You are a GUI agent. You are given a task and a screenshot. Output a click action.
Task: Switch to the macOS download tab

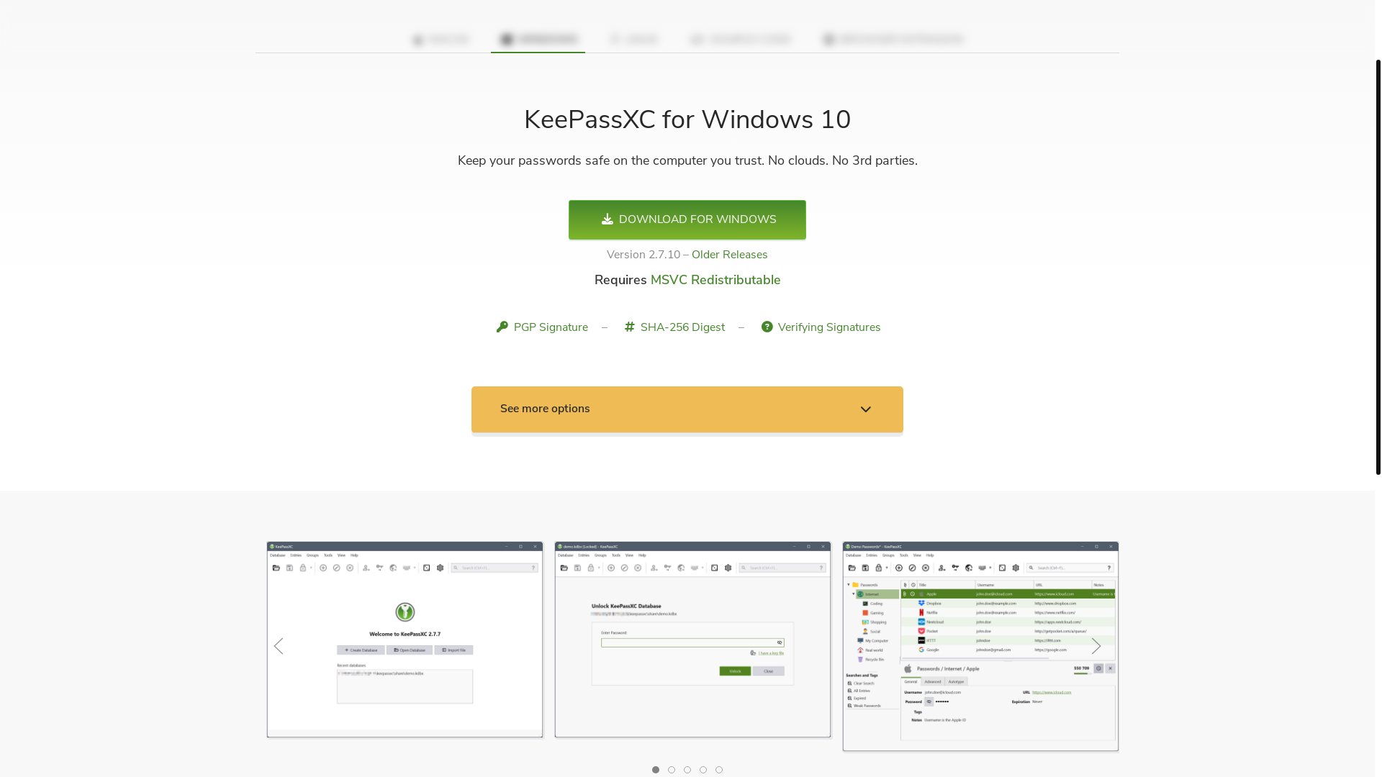click(441, 40)
